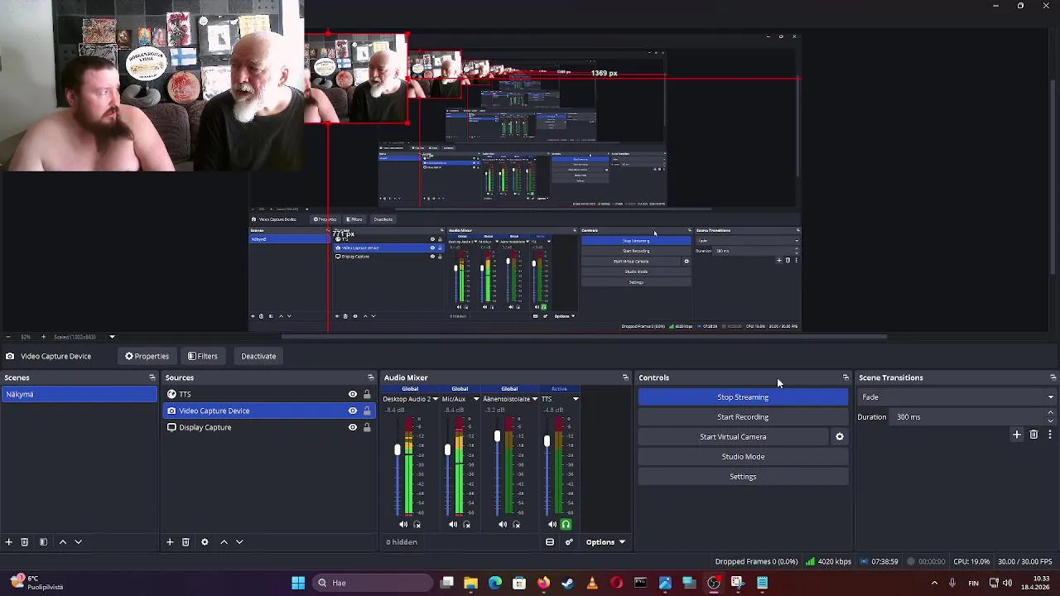1060x596 pixels.
Task: Add a new scene with the plus icon
Action: [x=8, y=541]
